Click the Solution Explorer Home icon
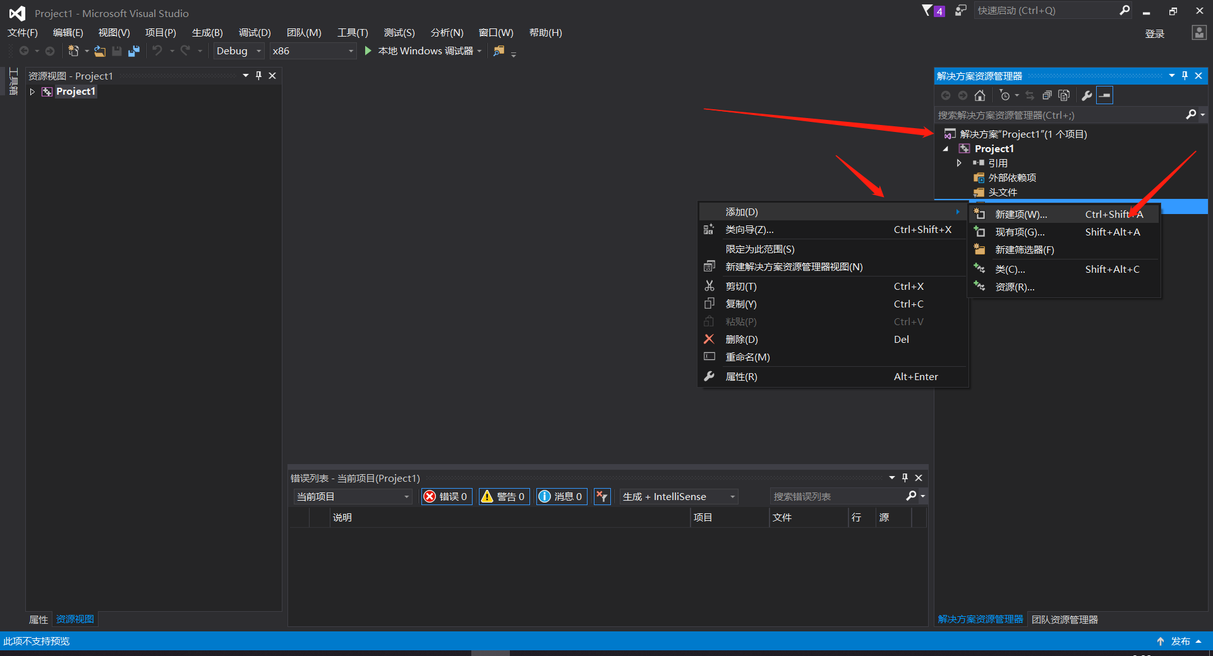1213x656 pixels. click(980, 95)
